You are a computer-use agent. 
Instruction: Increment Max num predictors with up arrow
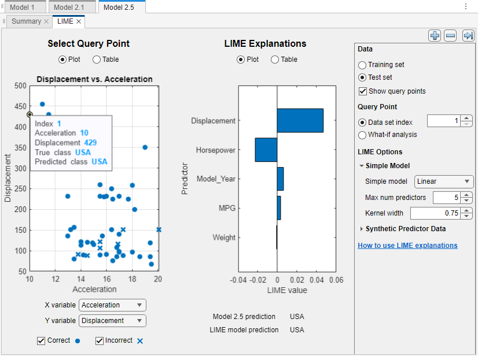pos(467,195)
